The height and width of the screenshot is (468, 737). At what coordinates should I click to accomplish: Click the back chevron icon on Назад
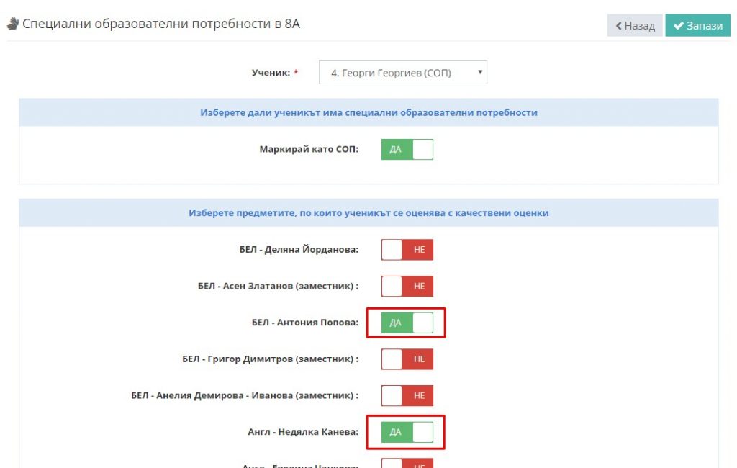click(618, 26)
